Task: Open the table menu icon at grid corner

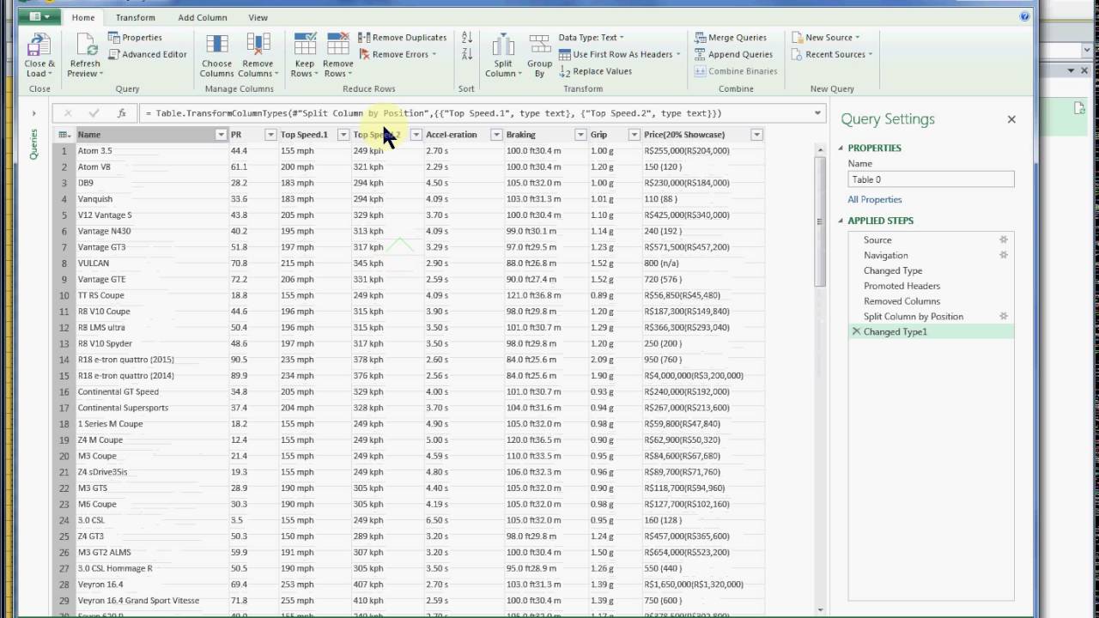Action: pos(64,135)
